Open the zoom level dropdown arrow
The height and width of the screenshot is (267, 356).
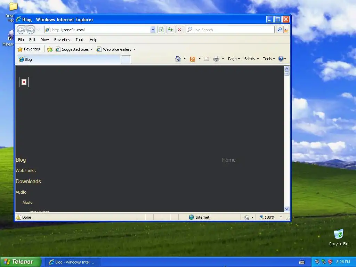tap(281, 217)
